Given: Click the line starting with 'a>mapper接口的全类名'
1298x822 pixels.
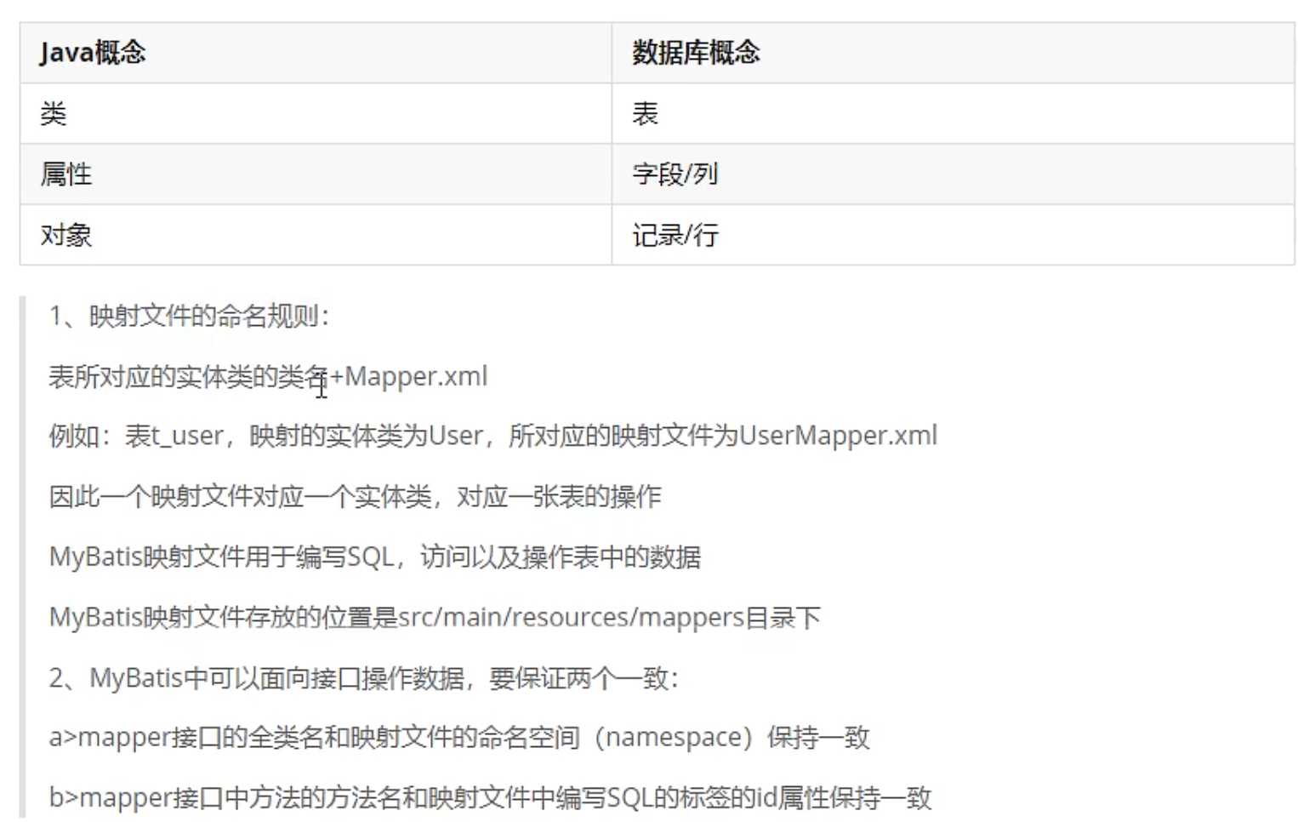Looking at the screenshot, I should [459, 738].
